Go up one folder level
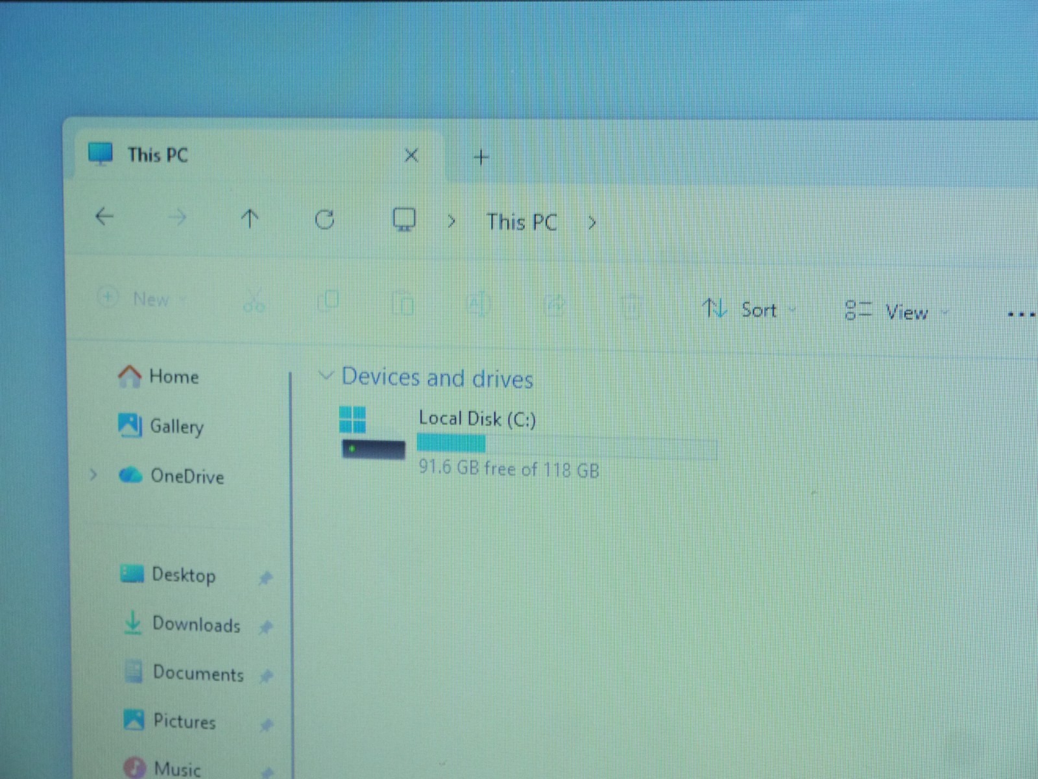Image resolution: width=1038 pixels, height=779 pixels. [x=250, y=219]
